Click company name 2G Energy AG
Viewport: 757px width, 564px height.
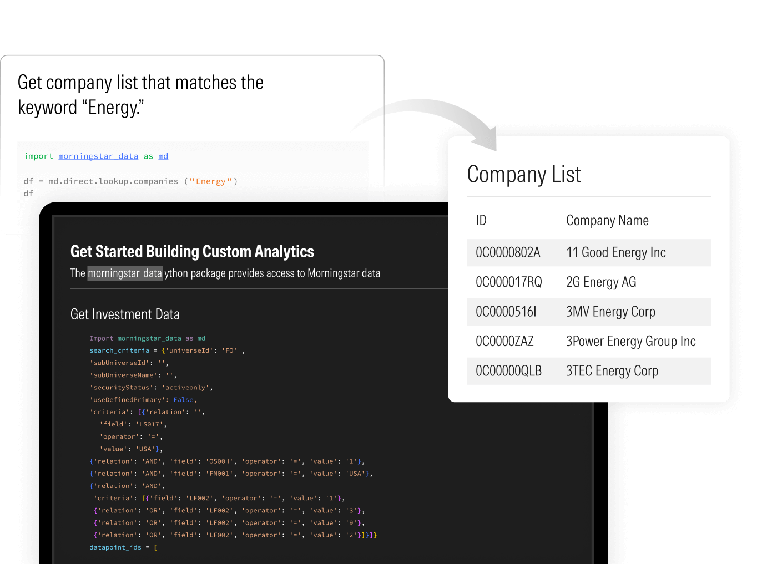pyautogui.click(x=601, y=282)
